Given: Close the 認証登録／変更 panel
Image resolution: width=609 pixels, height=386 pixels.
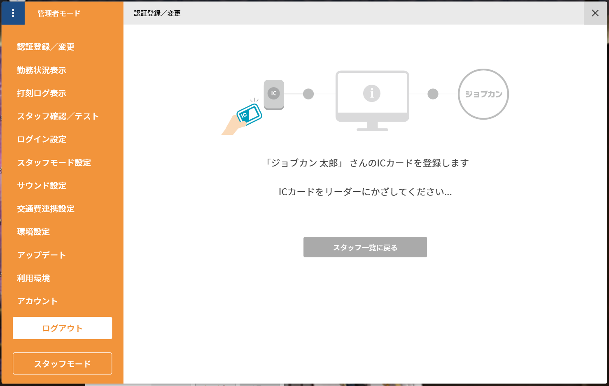Looking at the screenshot, I should point(595,13).
